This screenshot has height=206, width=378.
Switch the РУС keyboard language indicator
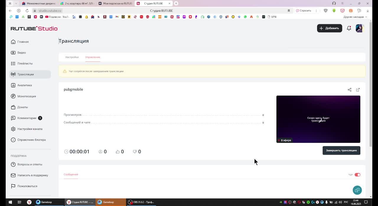346,202
